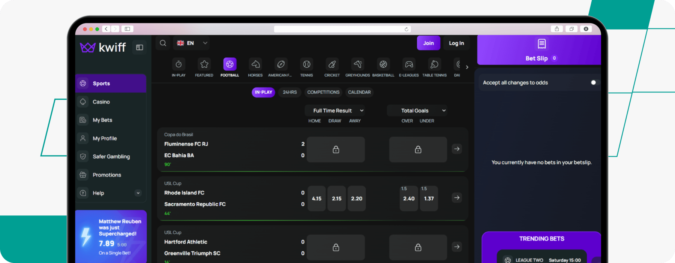Bet Rhode Island home win at 4.15
Screen dimensions: 675x263
click(x=316, y=199)
